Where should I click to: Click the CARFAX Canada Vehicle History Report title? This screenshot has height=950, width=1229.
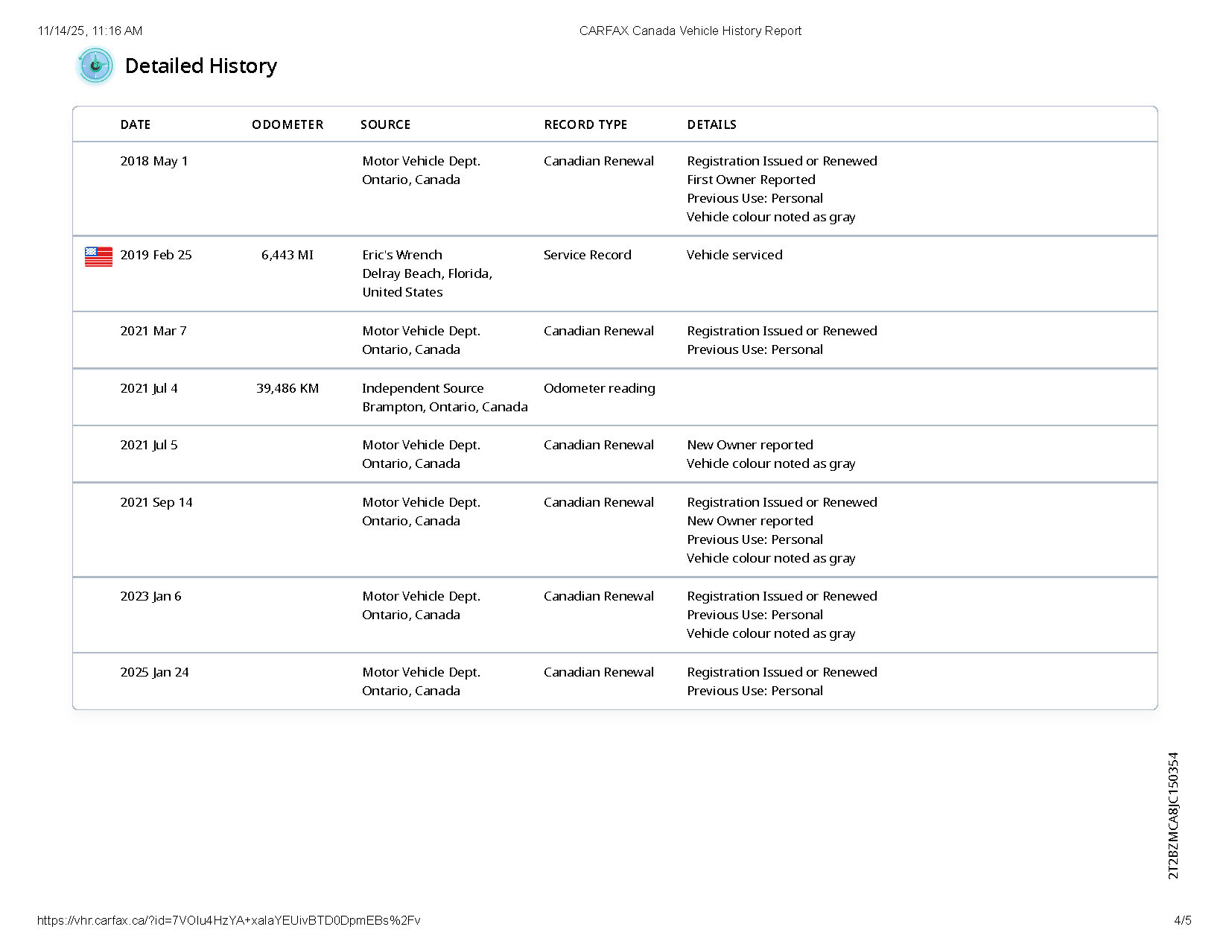(x=690, y=31)
